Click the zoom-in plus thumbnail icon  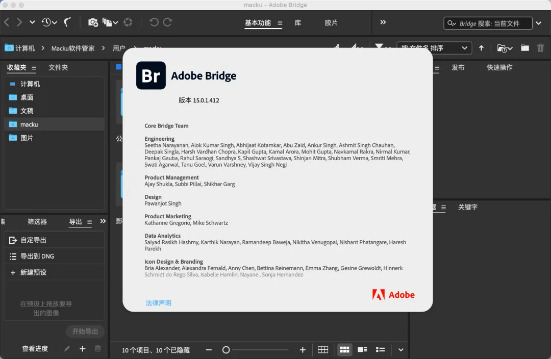[x=303, y=350]
